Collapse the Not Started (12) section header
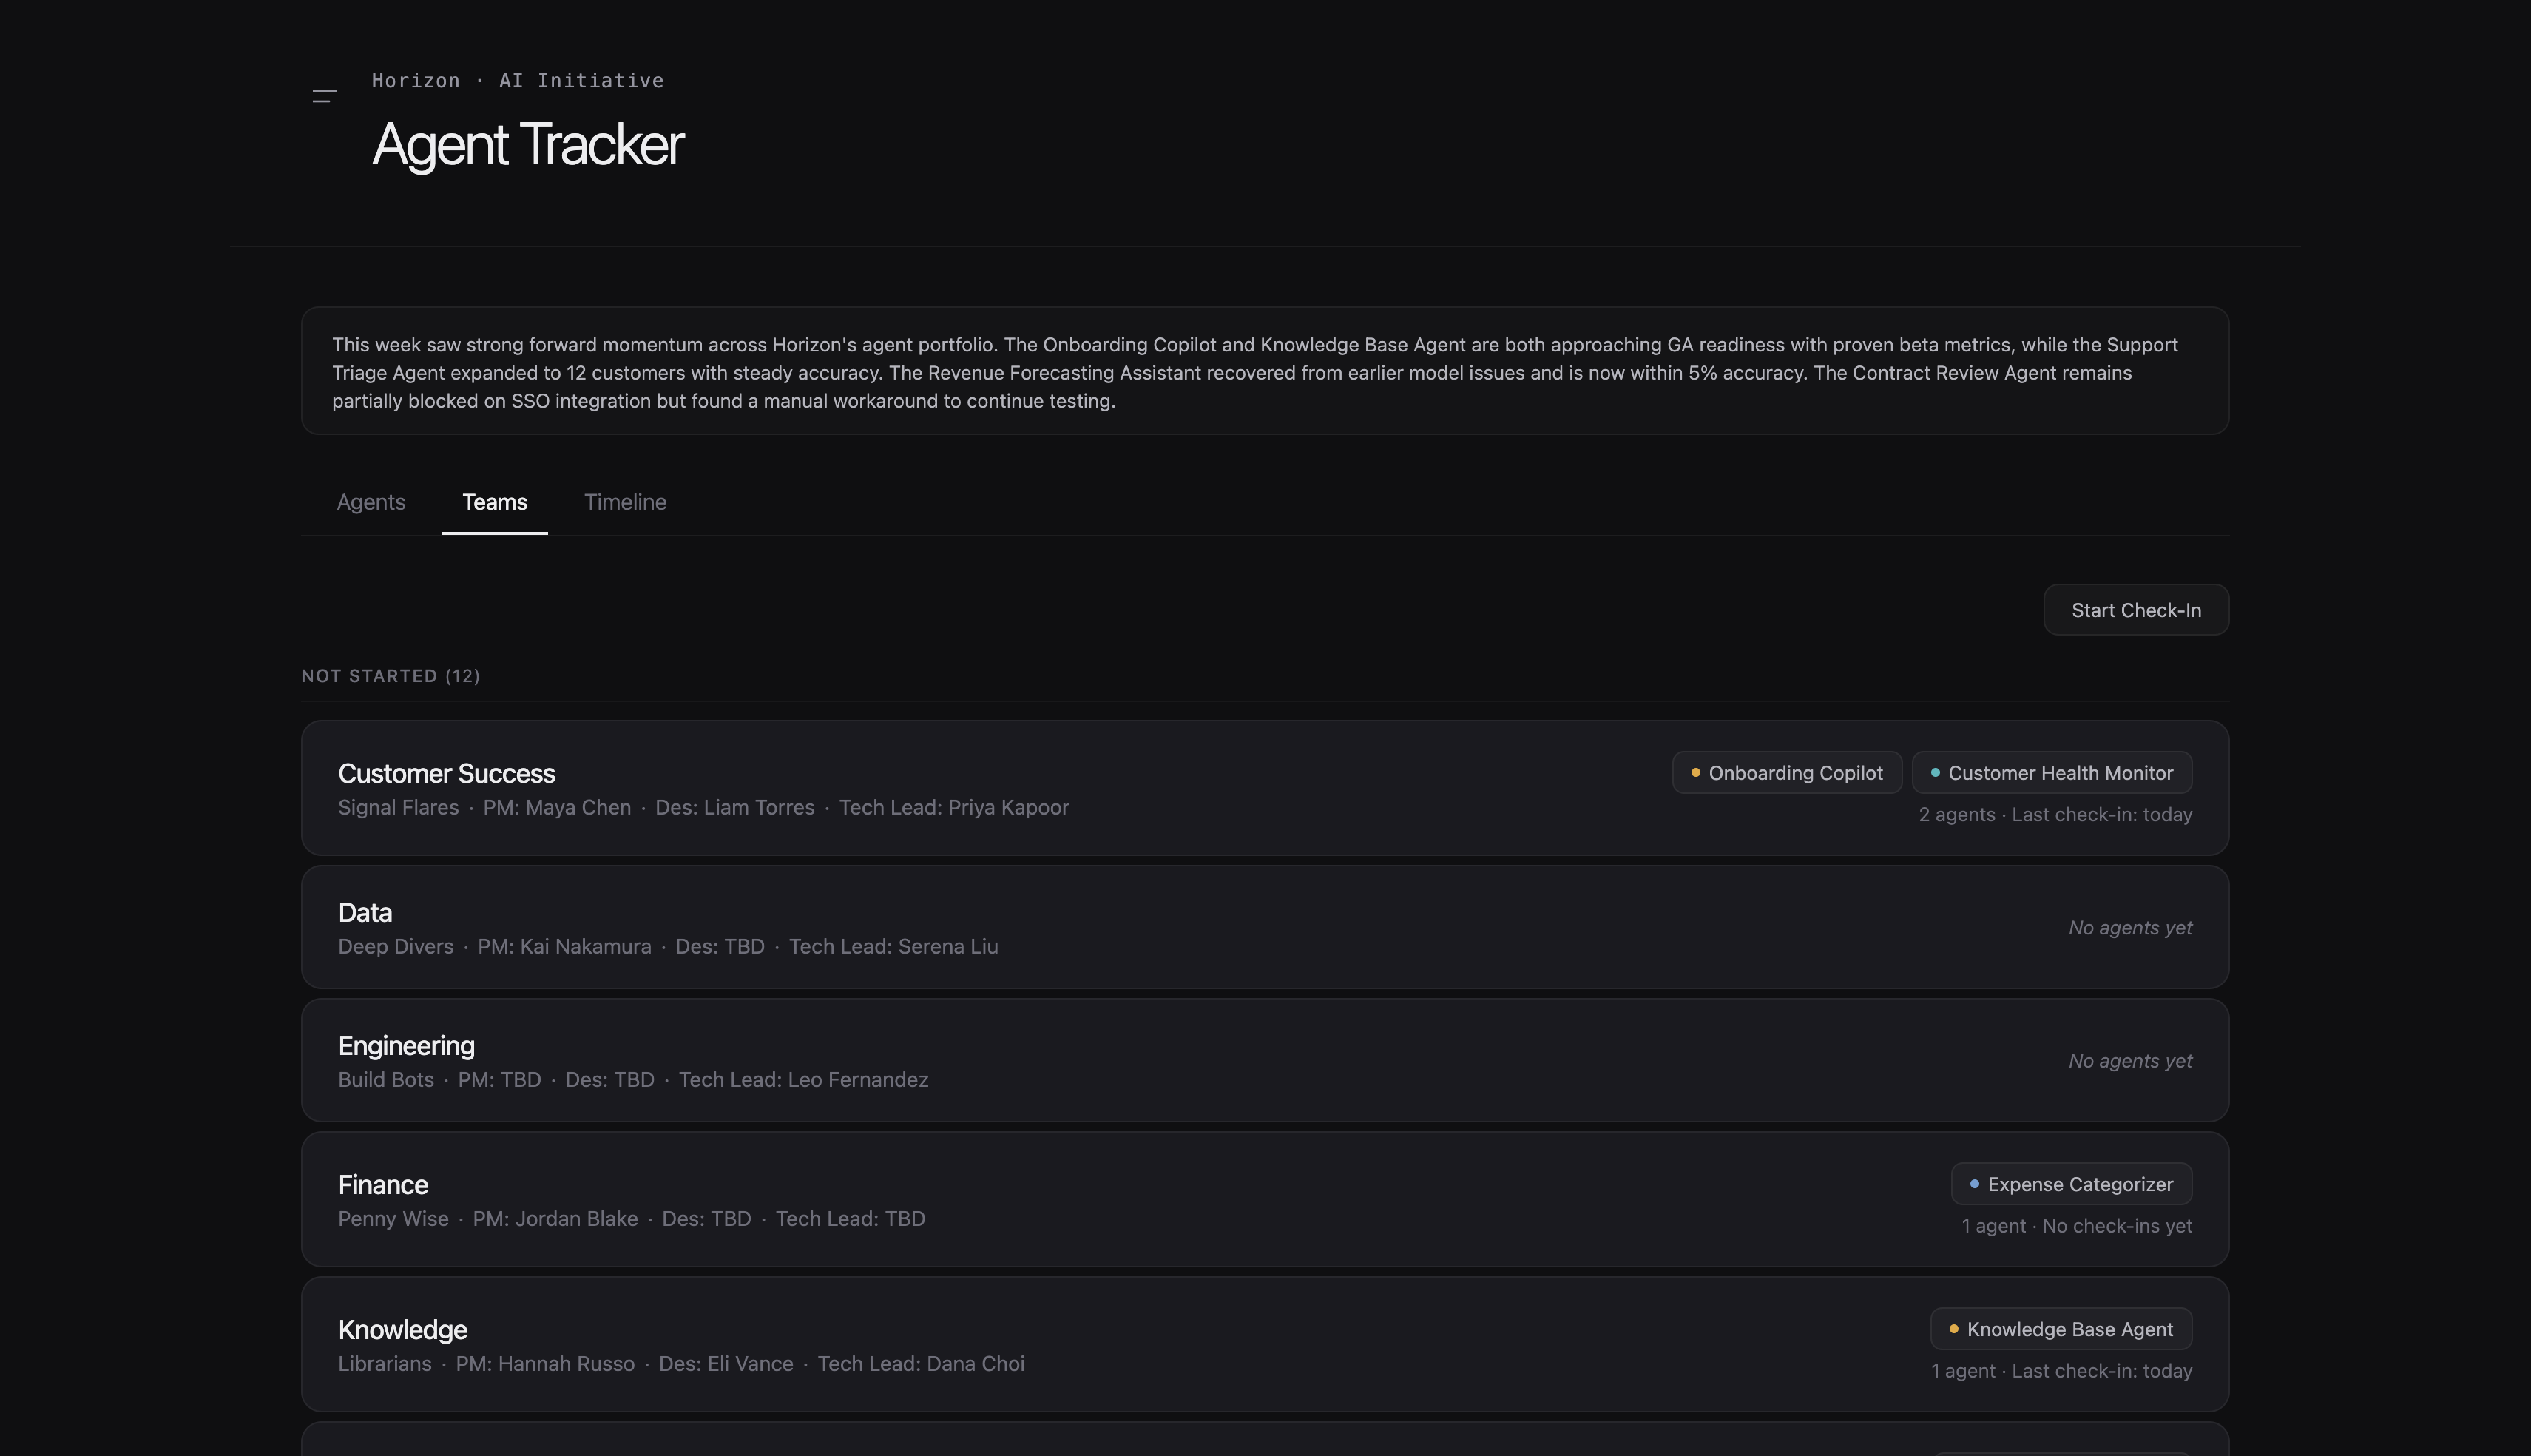This screenshot has height=1456, width=2531. pyautogui.click(x=391, y=676)
